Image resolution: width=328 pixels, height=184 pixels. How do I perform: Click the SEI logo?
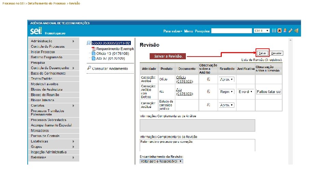click(x=36, y=31)
